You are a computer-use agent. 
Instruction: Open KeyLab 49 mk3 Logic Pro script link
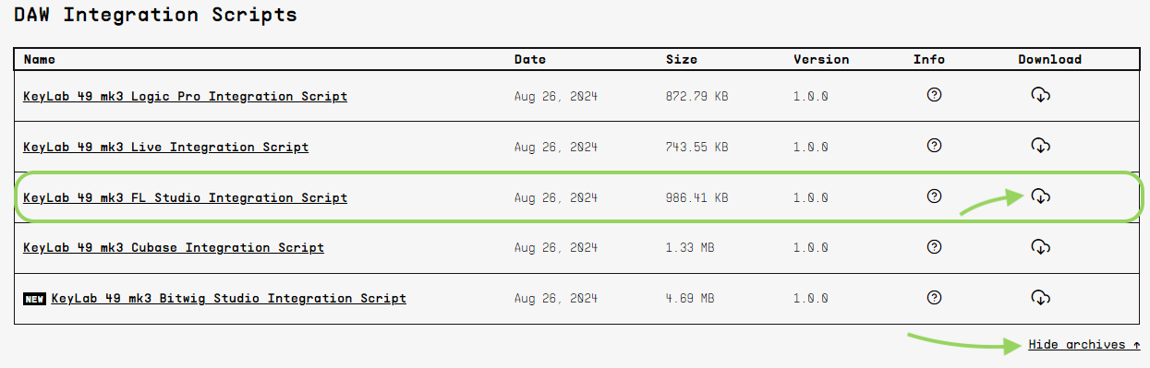pyautogui.click(x=185, y=96)
